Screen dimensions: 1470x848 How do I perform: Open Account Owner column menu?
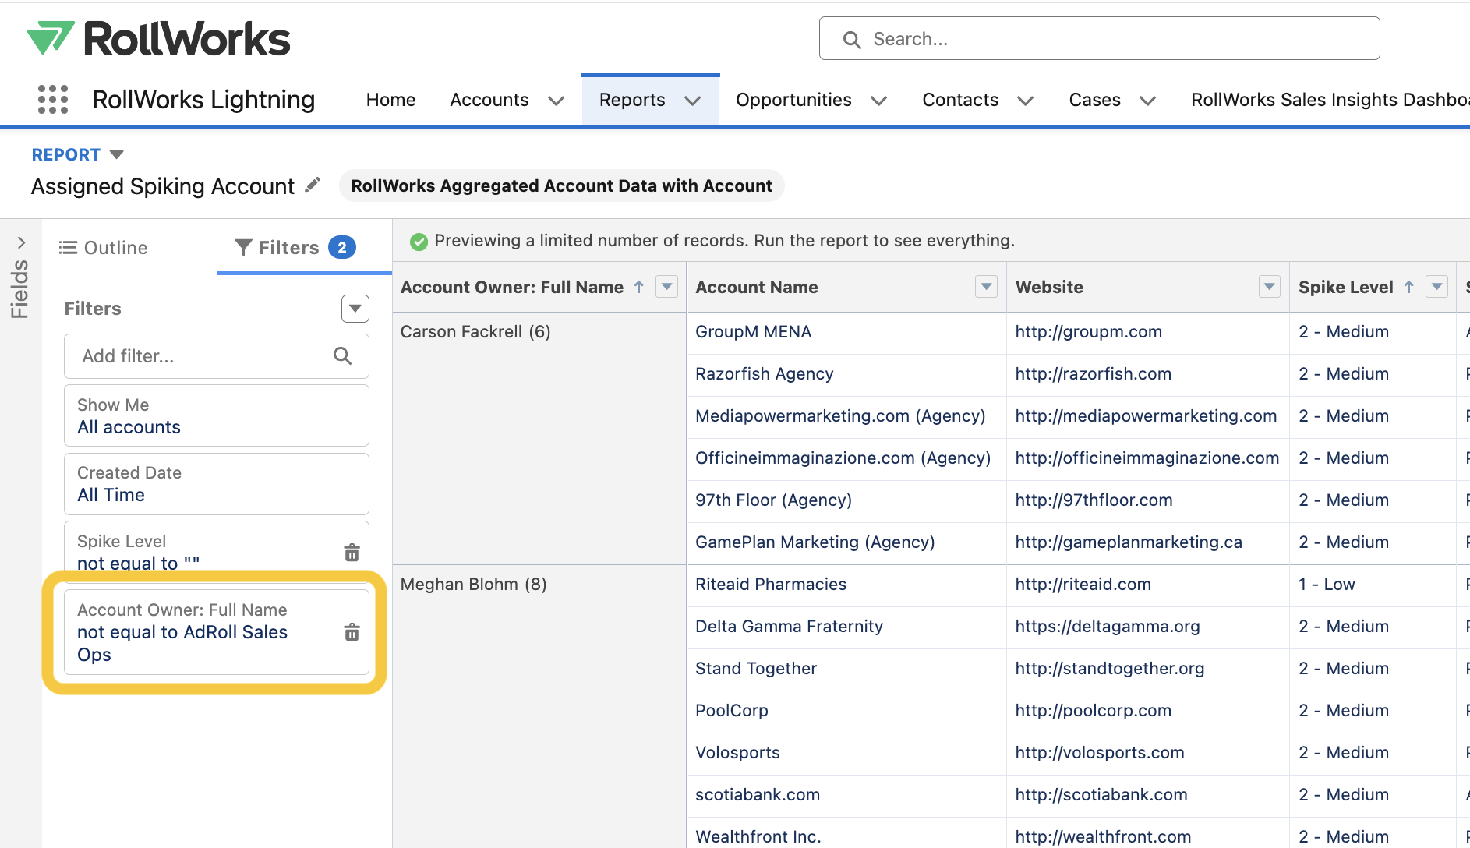tap(667, 287)
